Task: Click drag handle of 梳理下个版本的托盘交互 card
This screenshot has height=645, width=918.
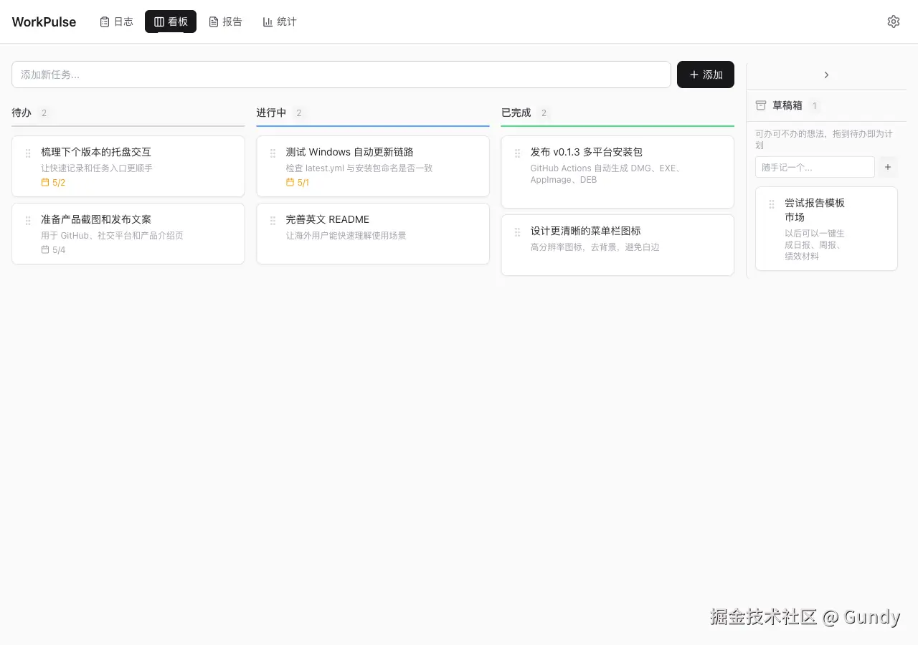Action: coord(28,153)
